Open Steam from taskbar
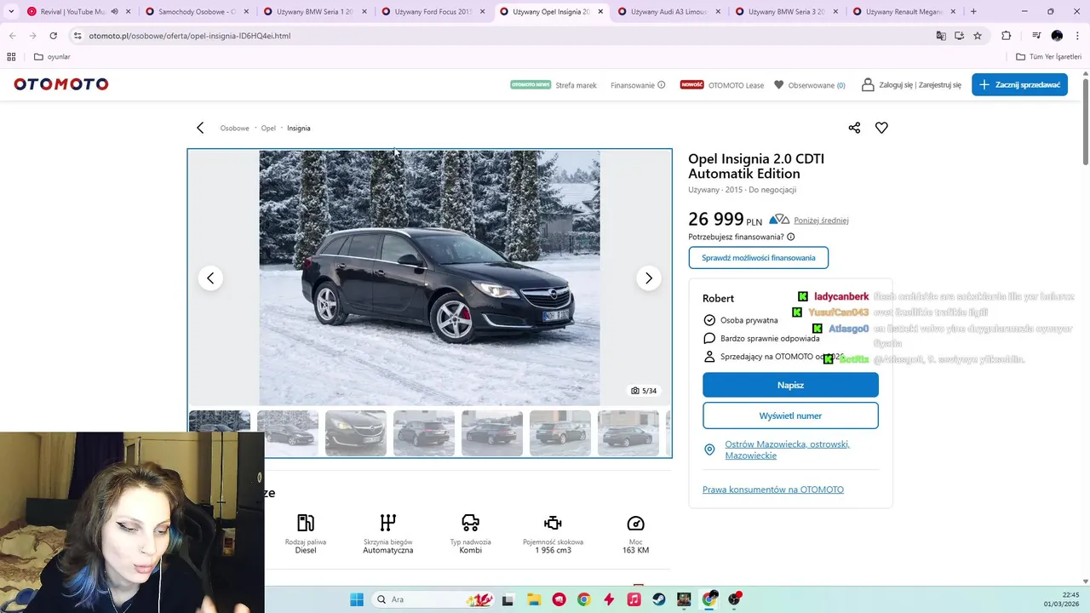Image resolution: width=1090 pixels, height=613 pixels. (x=659, y=599)
